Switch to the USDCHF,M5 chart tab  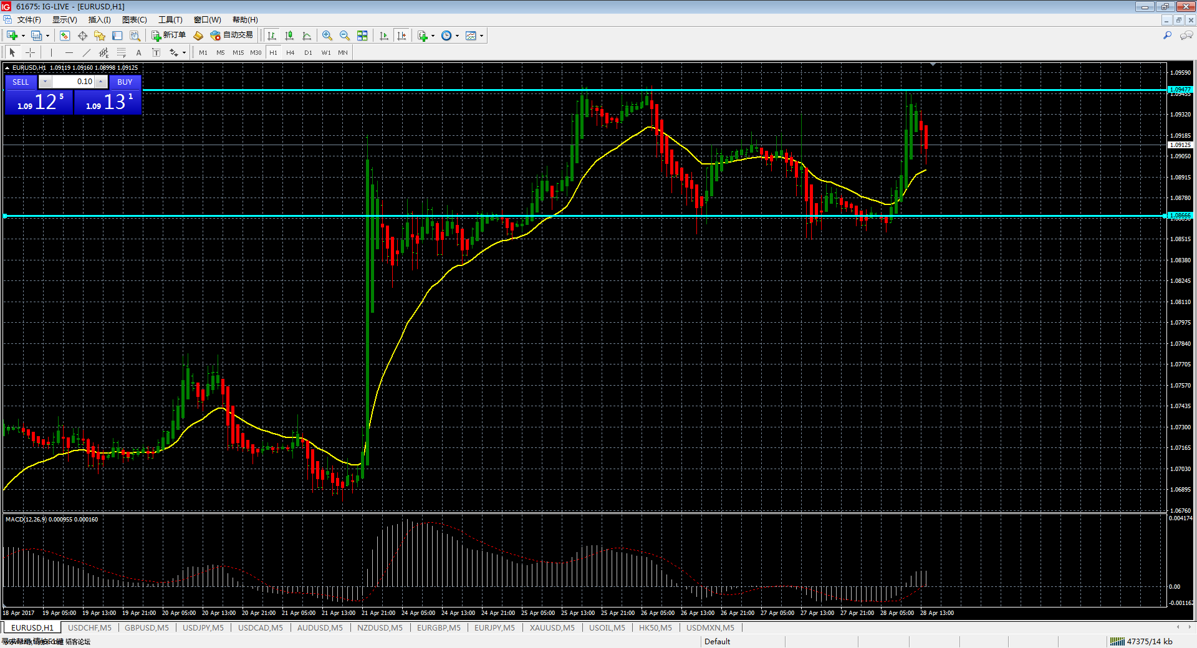(x=90, y=627)
